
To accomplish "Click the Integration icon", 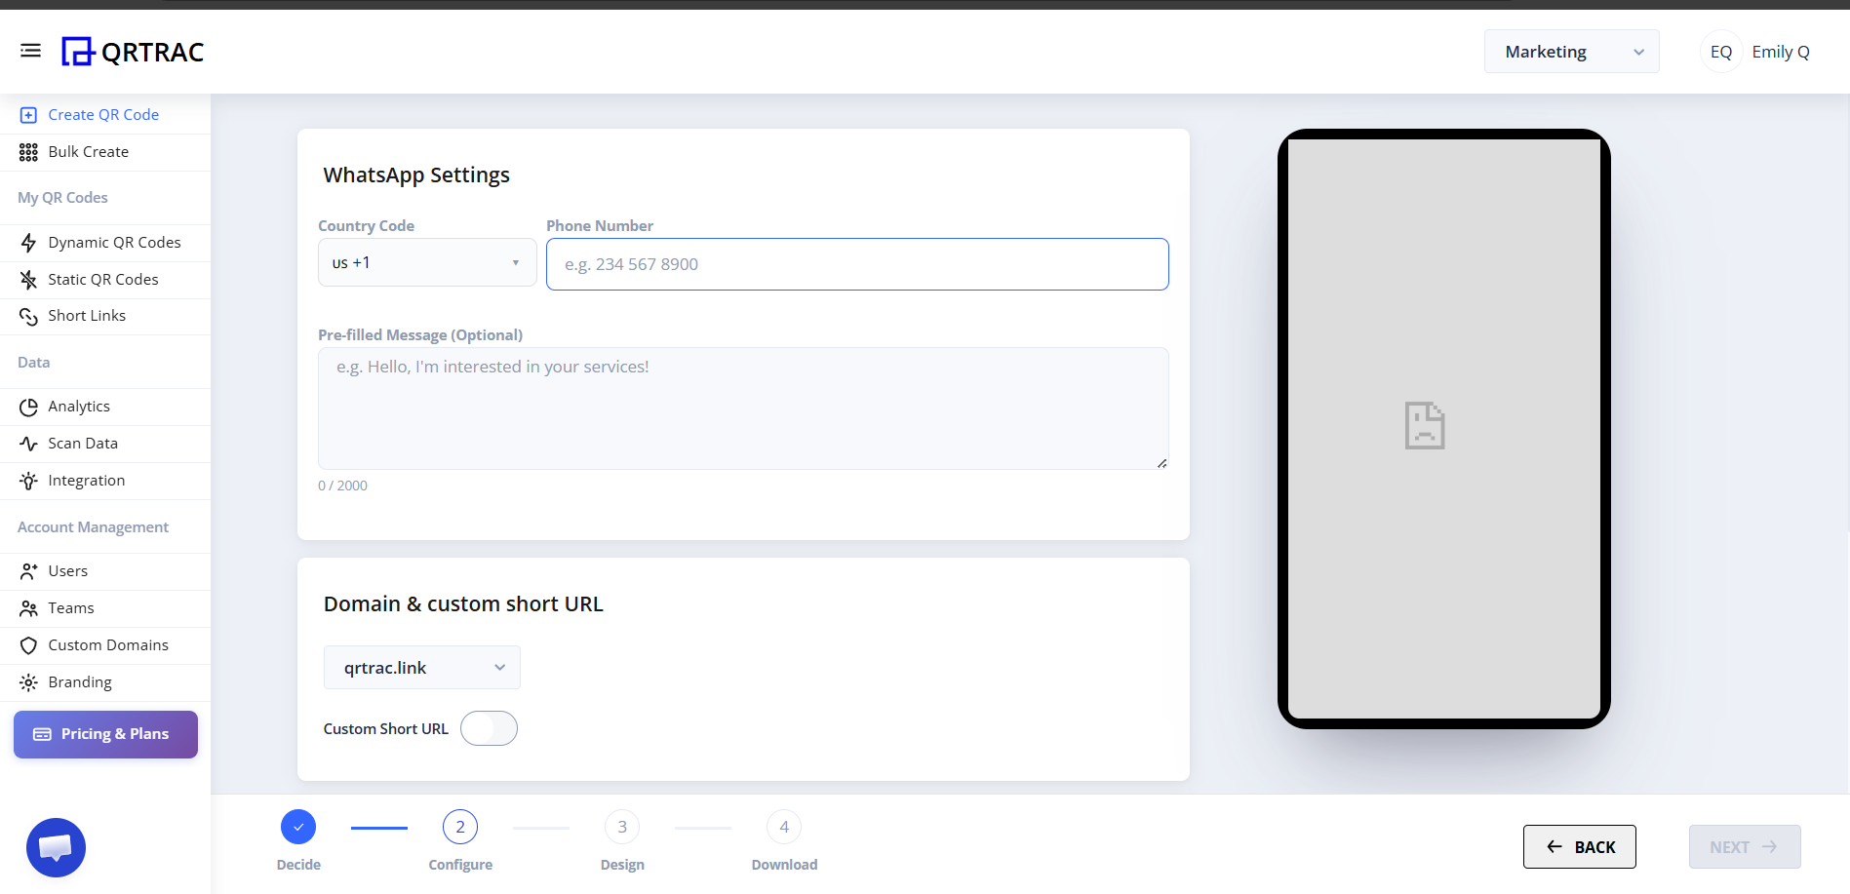I will click(28, 481).
